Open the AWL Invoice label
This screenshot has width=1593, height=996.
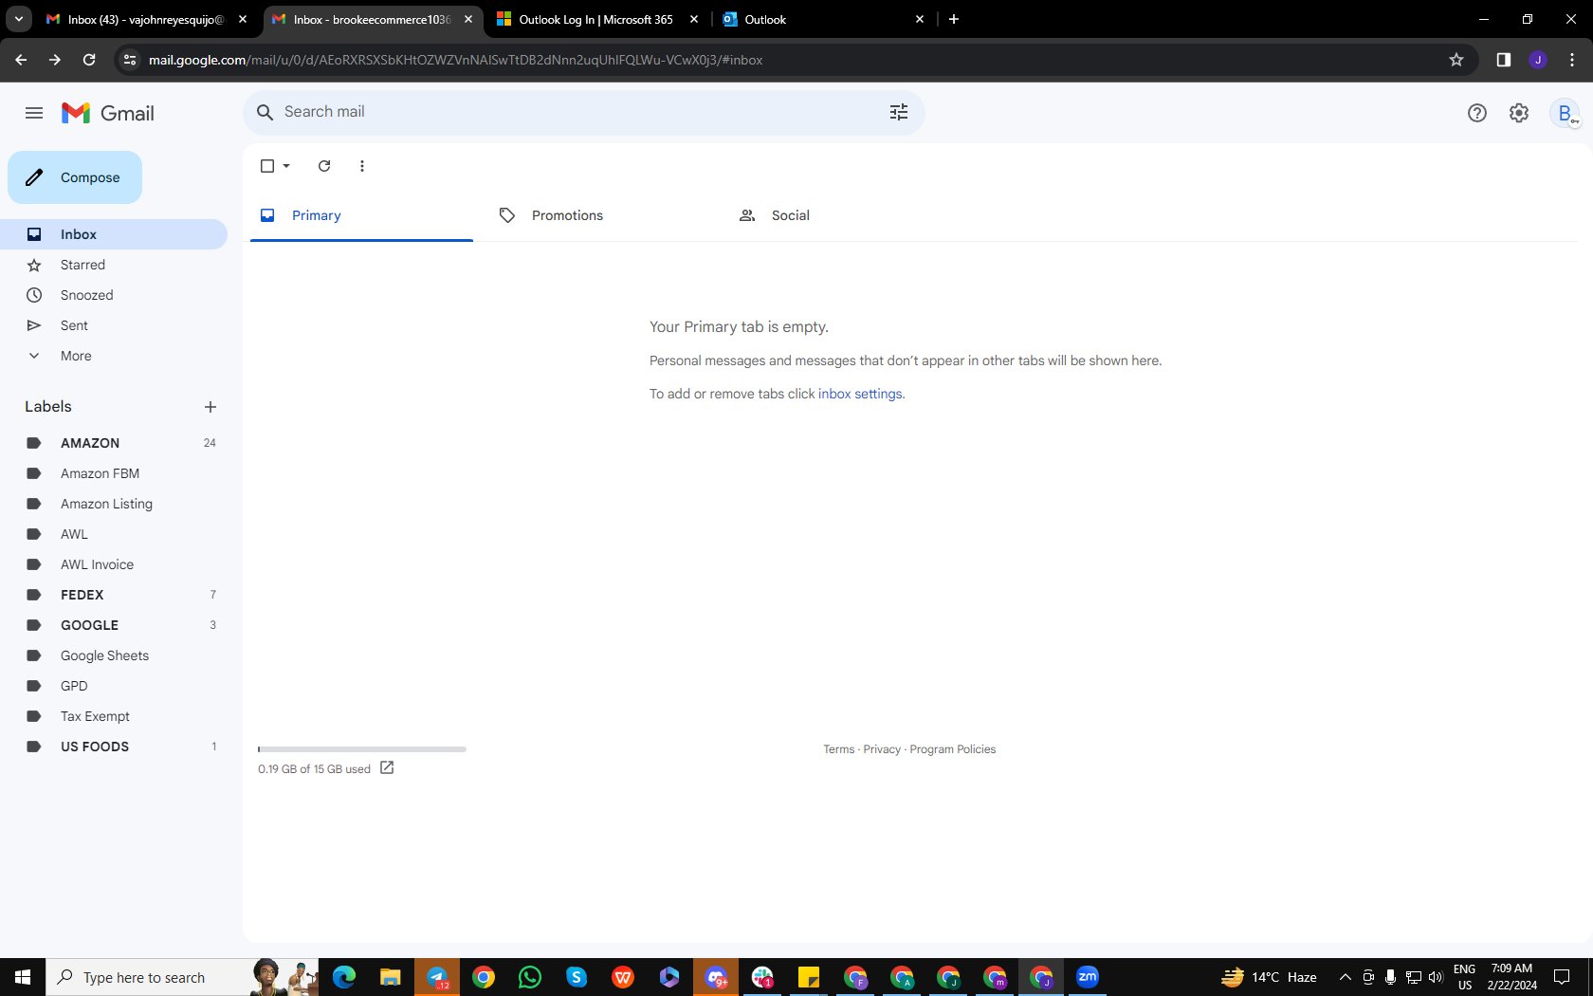[114, 564]
